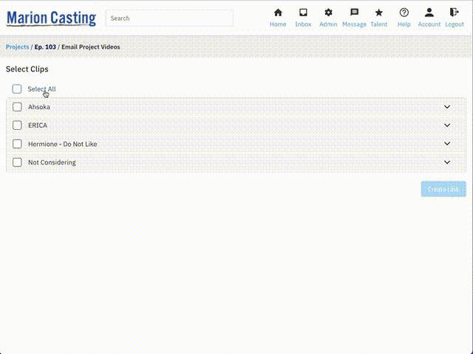Open Talent star icon
This screenshot has width=473, height=354.
378,13
